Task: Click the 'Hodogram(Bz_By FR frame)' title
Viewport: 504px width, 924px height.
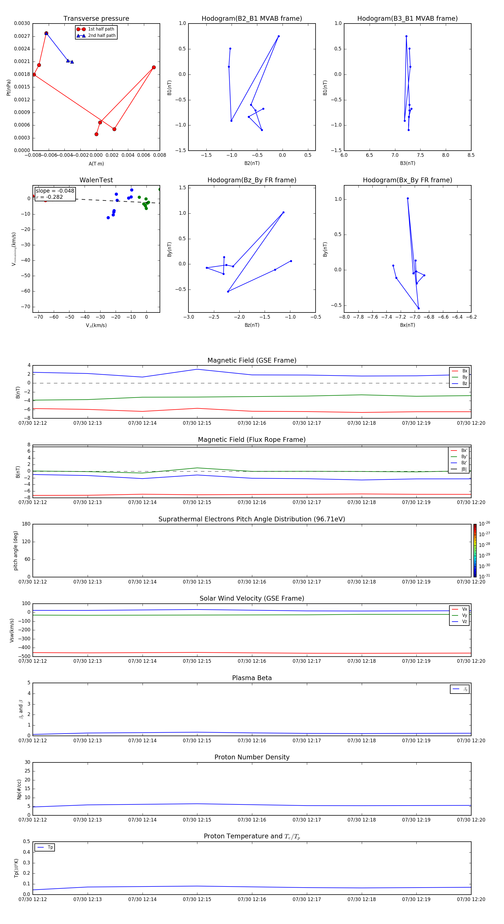Action: coord(252,180)
